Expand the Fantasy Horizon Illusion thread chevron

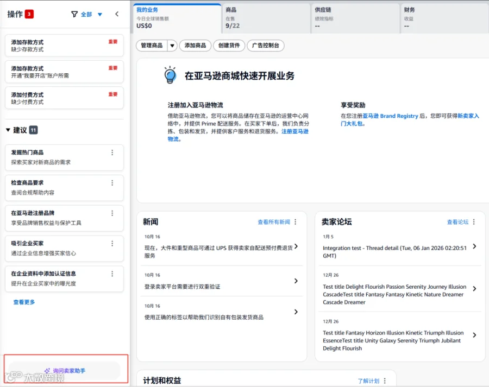(474, 335)
